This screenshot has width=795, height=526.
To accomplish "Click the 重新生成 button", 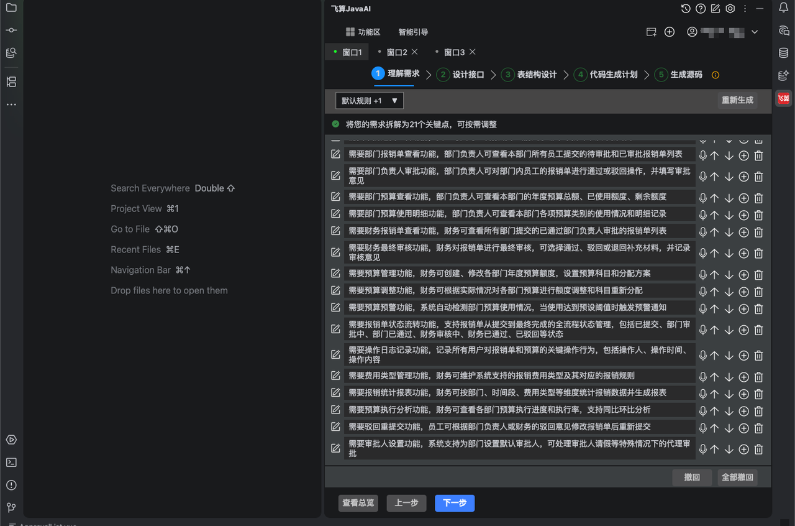I will [x=737, y=100].
